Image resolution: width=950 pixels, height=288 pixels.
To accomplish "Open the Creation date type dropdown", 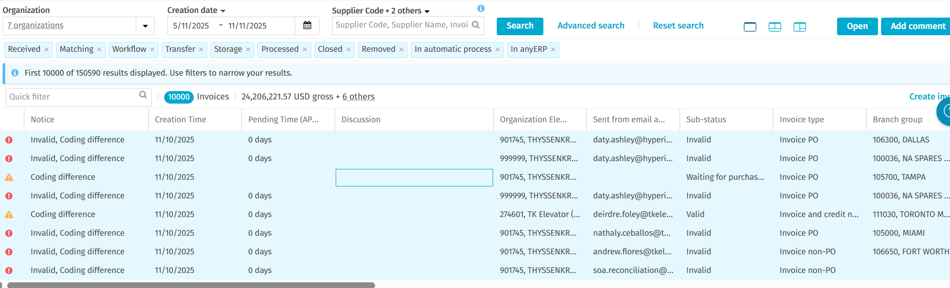I will [x=223, y=11].
